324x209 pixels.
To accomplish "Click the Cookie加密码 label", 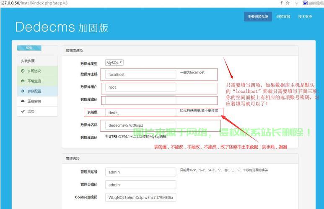I will tap(86, 197).
